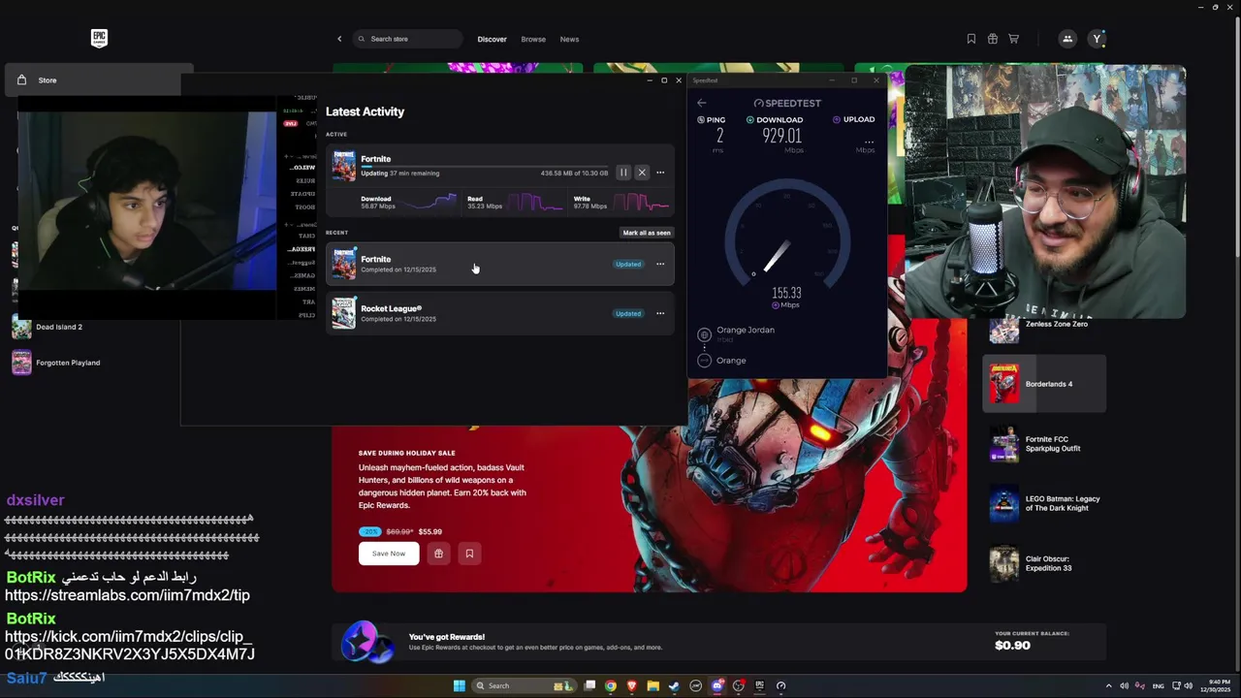Click the Epic Games logo
Screen dimensions: 1241x698
tap(99, 38)
